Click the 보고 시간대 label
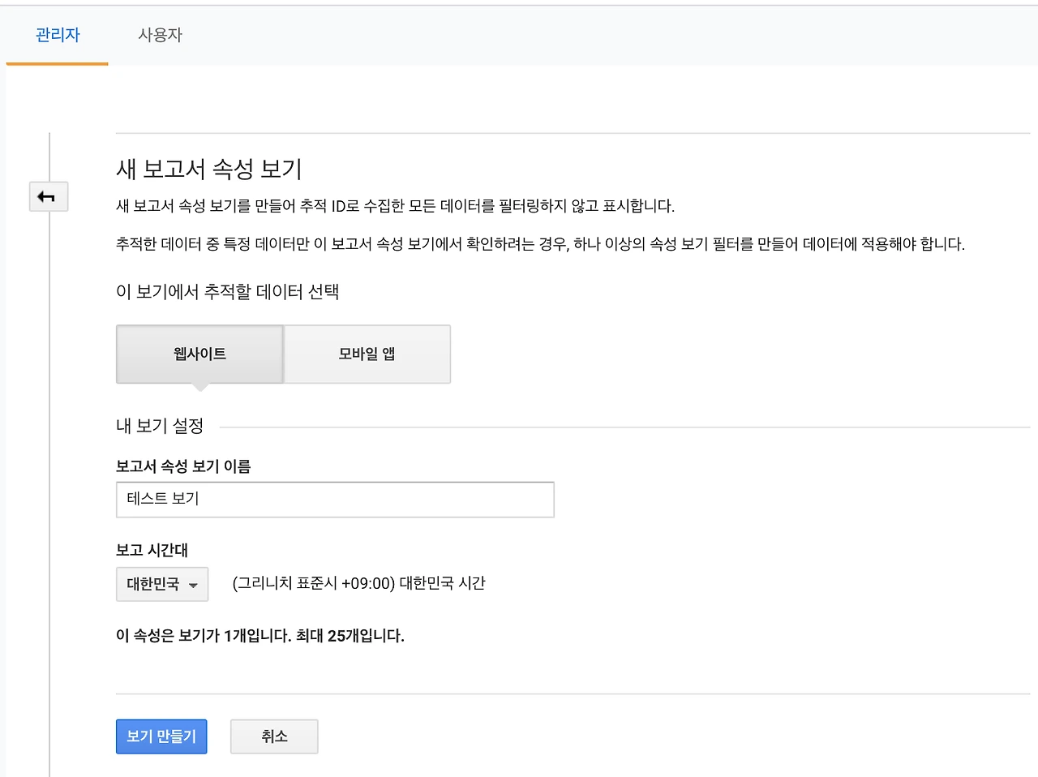 (152, 550)
